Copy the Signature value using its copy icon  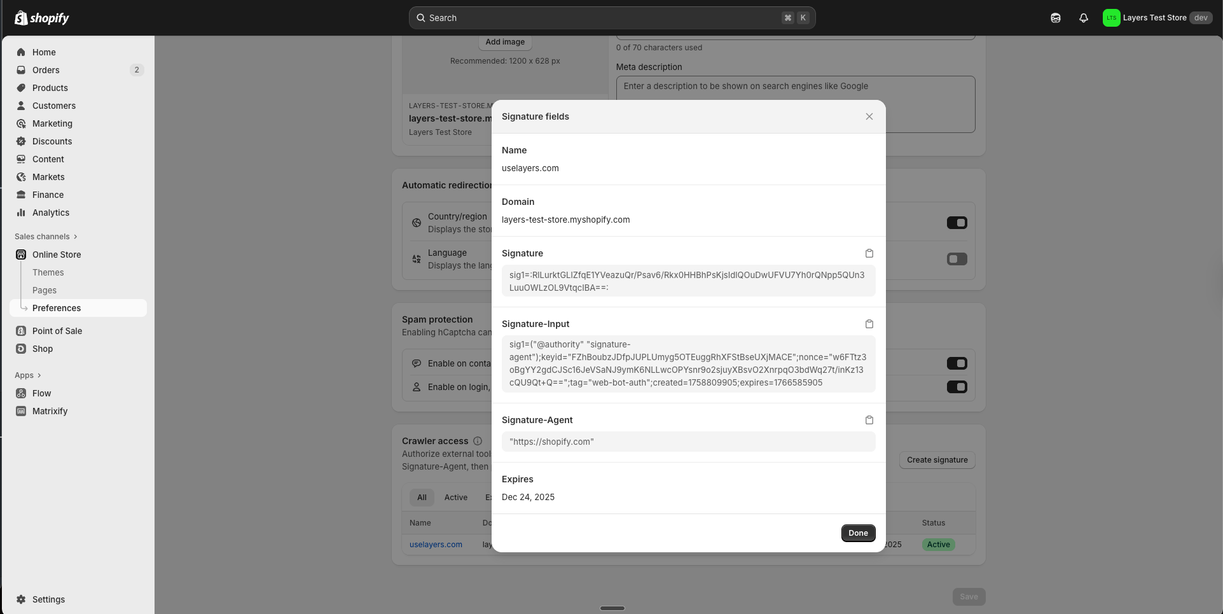click(869, 253)
